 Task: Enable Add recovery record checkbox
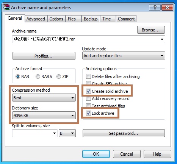(x=88, y=98)
